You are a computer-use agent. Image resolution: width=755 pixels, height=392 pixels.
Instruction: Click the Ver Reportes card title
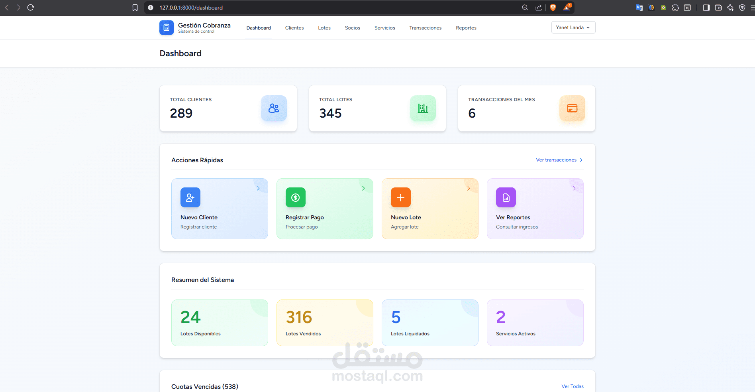(513, 217)
